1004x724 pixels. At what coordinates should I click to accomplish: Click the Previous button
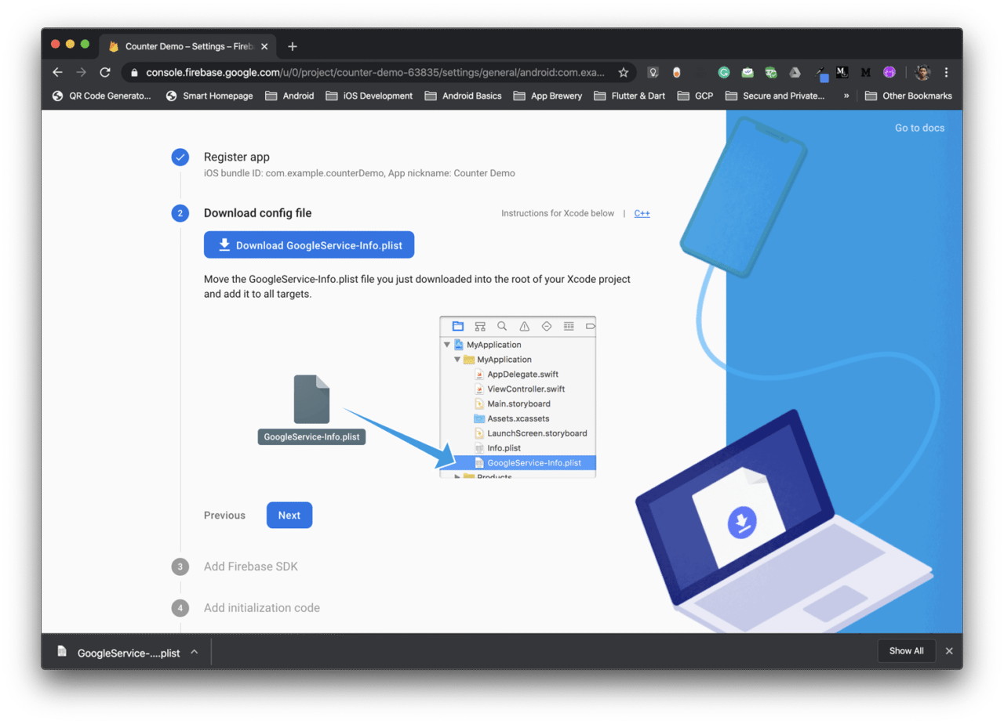(224, 515)
